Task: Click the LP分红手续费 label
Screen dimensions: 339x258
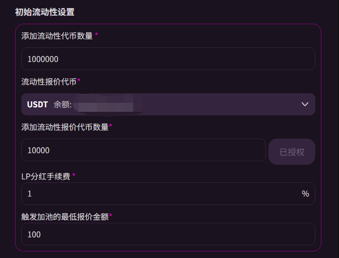Action: point(45,176)
